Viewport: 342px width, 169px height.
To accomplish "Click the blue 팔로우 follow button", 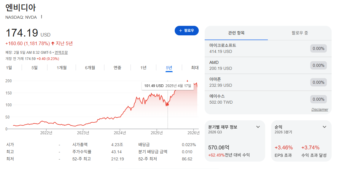I will [x=187, y=31].
